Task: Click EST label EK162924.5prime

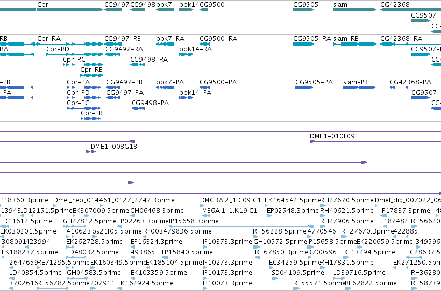Action: tap(145, 283)
